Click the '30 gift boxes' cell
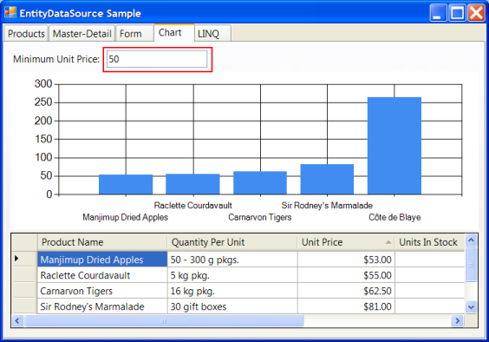 [232, 306]
